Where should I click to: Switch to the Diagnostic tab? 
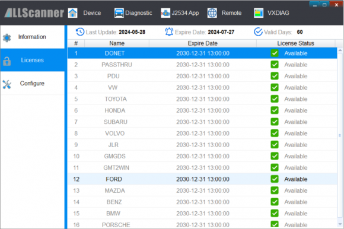pyautogui.click(x=138, y=13)
